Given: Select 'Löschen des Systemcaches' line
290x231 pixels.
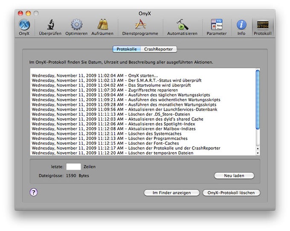Looking at the screenshot, I should 107,133.
